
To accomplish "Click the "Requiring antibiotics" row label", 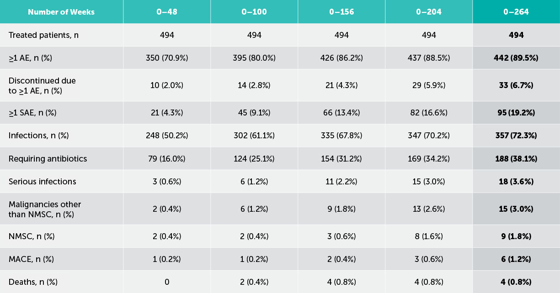I will pyautogui.click(x=48, y=159).
